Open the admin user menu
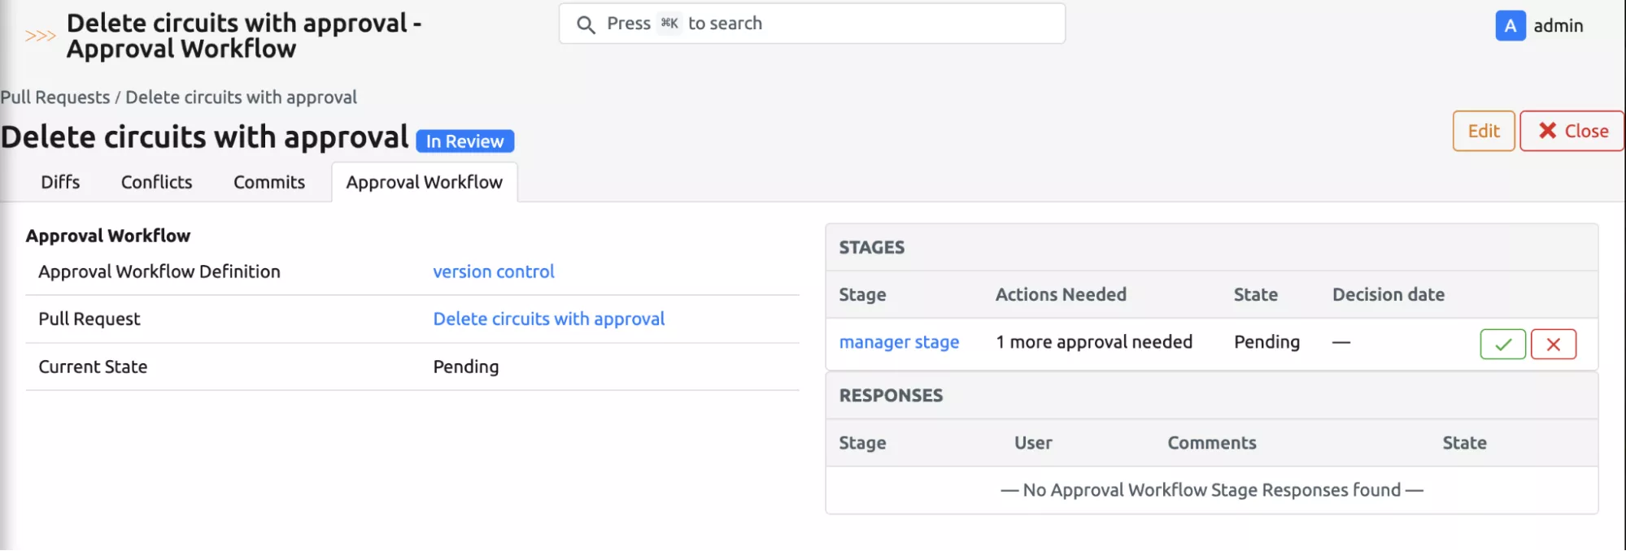Image resolution: width=1626 pixels, height=551 pixels. click(1558, 26)
